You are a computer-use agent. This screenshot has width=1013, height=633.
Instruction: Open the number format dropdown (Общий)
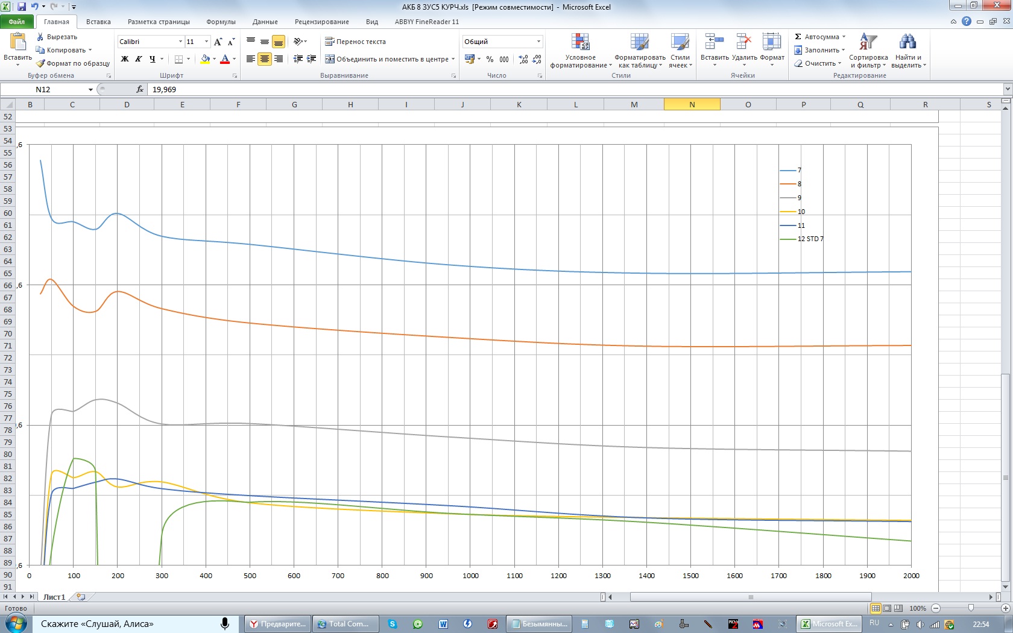tap(538, 42)
